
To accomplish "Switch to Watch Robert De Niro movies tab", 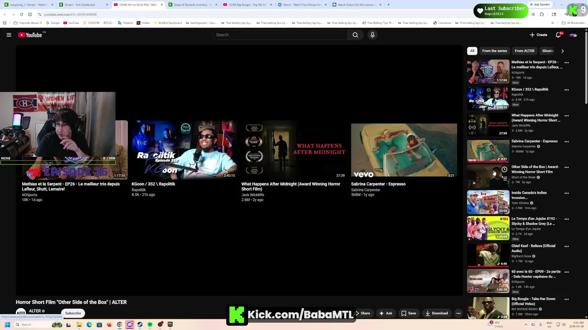I will 356,5.
